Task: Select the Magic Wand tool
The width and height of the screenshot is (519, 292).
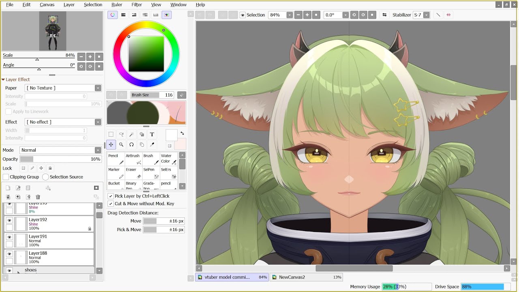Action: coord(131,134)
